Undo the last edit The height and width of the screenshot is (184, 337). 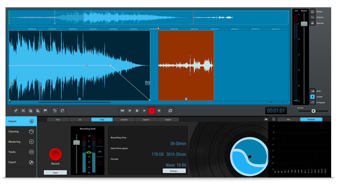click(x=55, y=111)
